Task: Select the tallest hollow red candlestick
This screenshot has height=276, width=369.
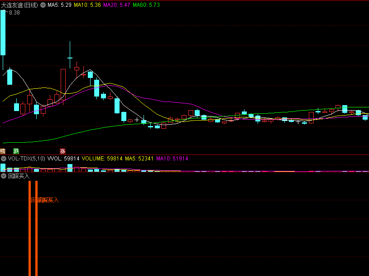Action: pos(63,85)
